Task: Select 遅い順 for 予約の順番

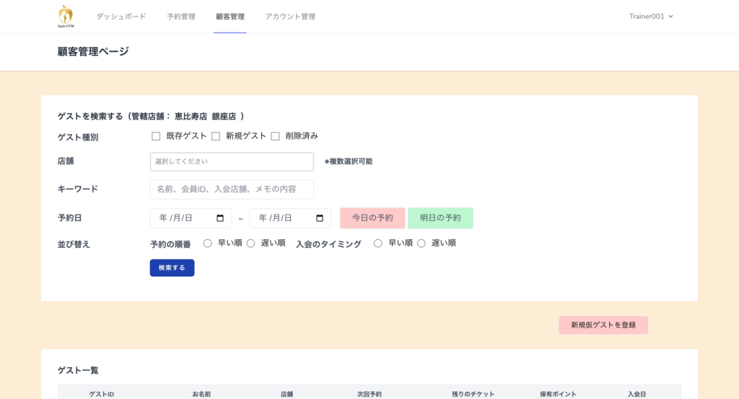Action: 251,243
